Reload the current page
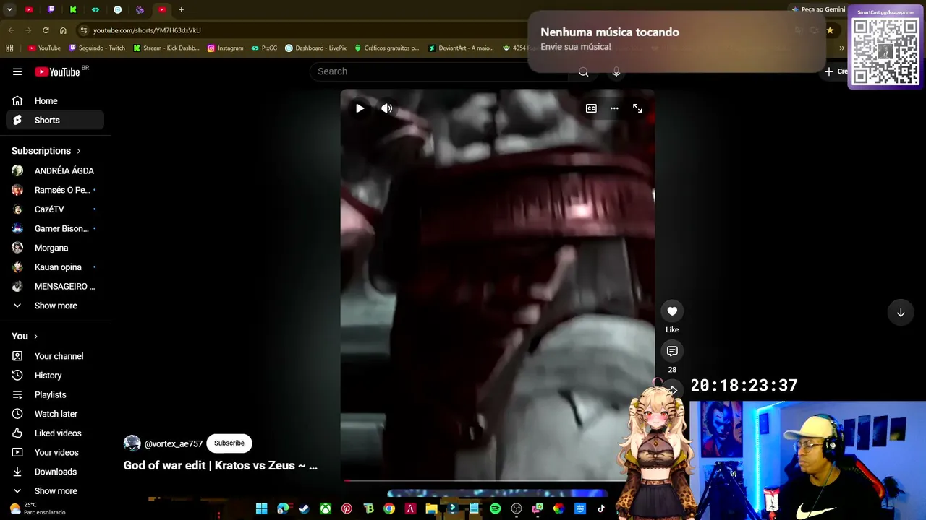Screen dimensions: 926x520 [x=46, y=30]
